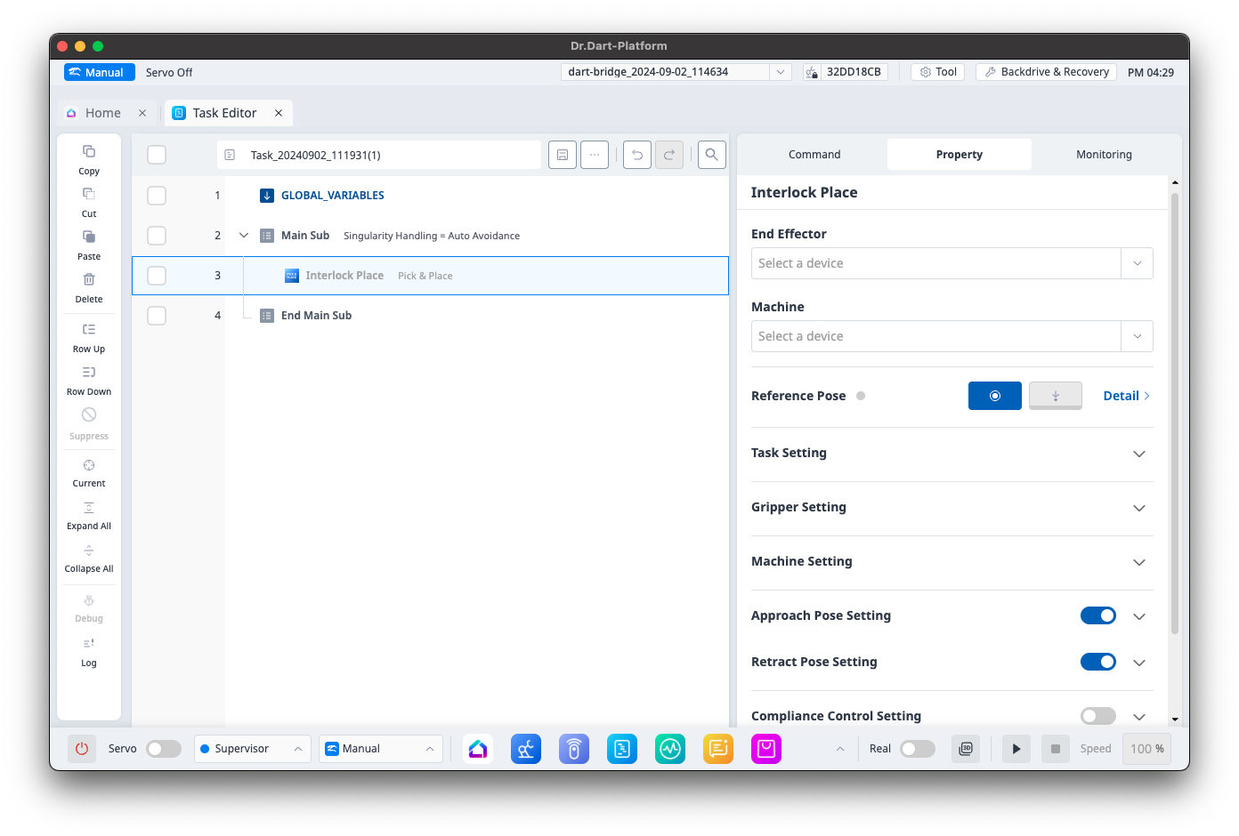Click the Expand All icon
This screenshot has width=1239, height=836.
point(89,508)
